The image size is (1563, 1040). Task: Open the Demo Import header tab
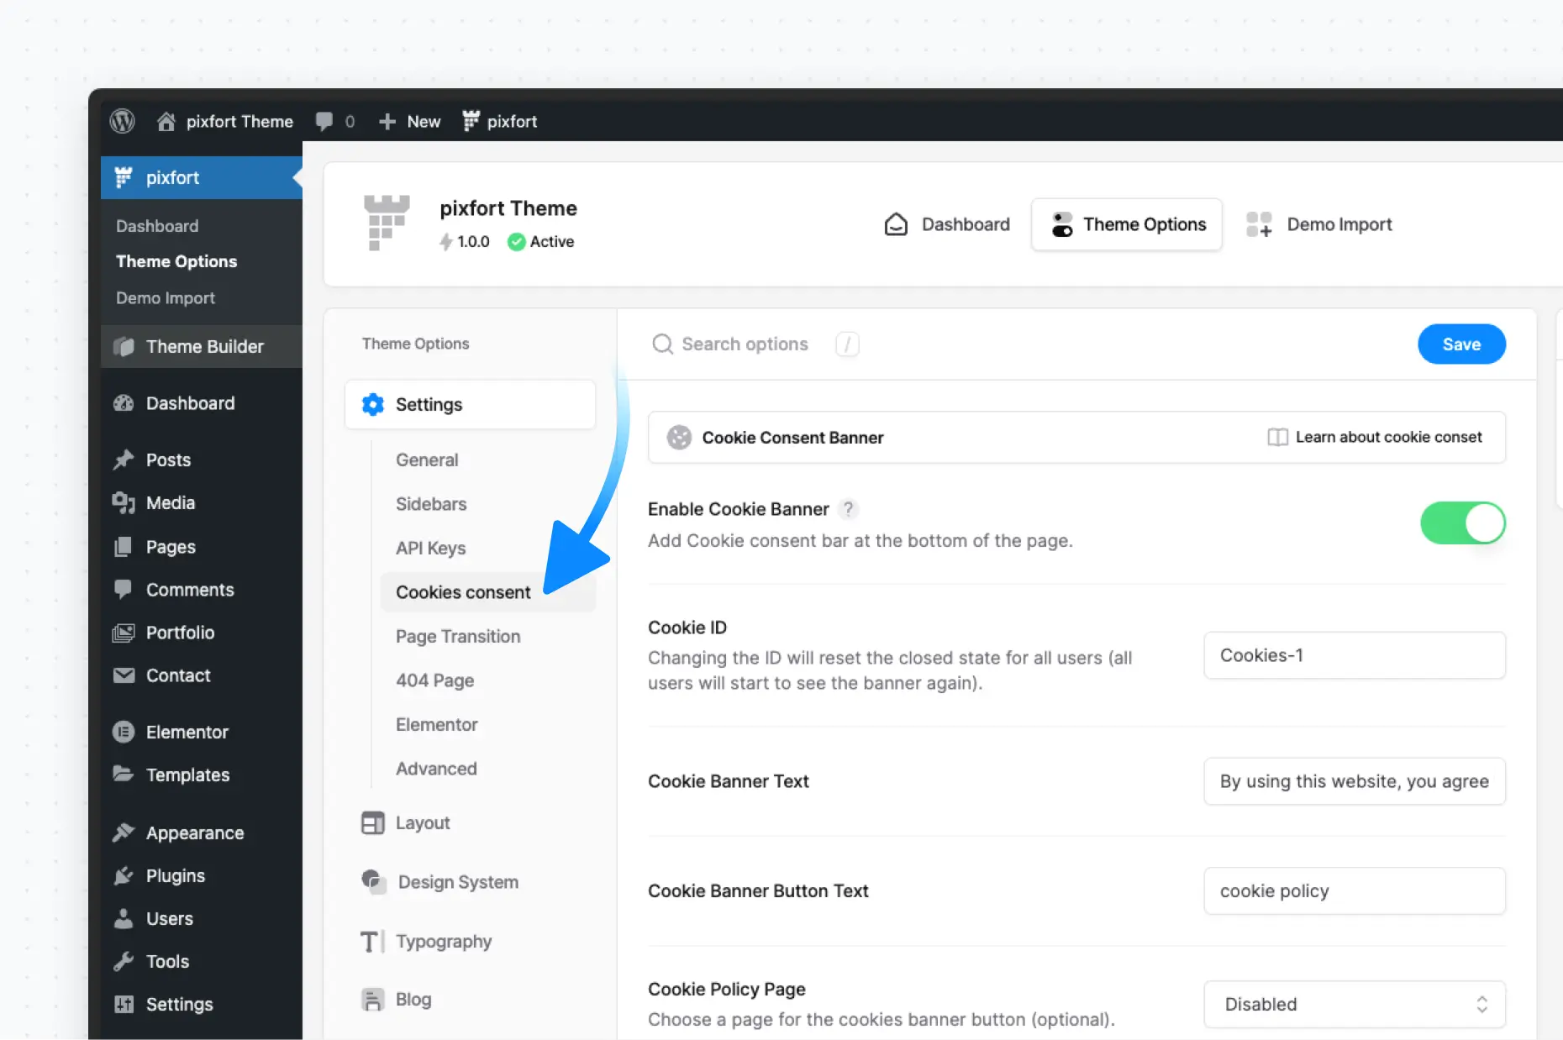click(1318, 224)
